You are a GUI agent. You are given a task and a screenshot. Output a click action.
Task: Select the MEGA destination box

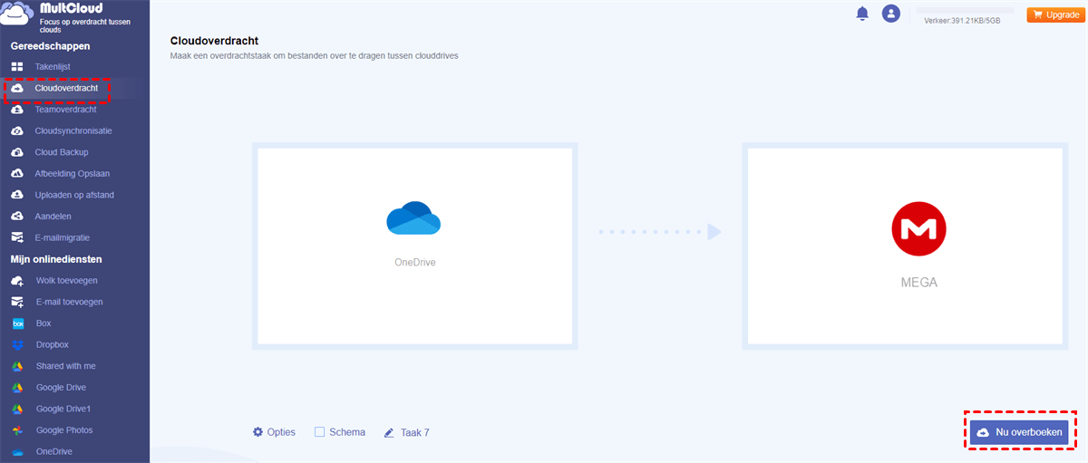click(905, 246)
